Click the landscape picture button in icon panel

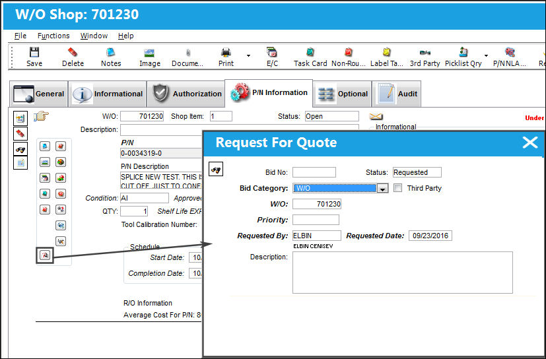pyautogui.click(x=45, y=162)
